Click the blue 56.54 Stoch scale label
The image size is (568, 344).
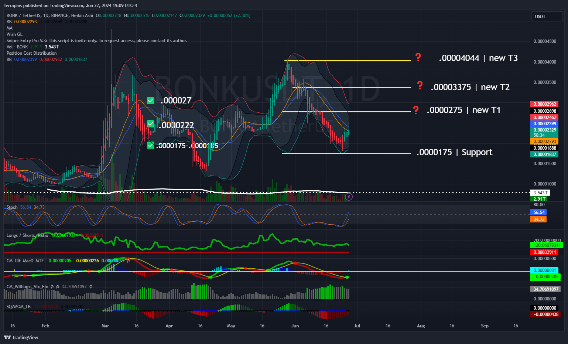pos(539,212)
